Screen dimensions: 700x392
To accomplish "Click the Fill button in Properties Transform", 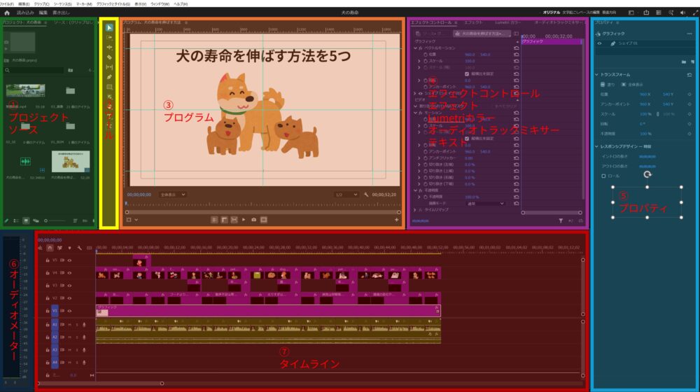I will pyautogui.click(x=608, y=85).
